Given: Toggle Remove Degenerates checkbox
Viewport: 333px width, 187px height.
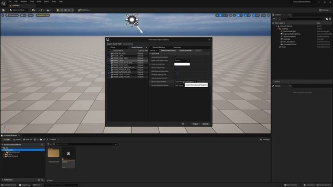Looking at the screenshot, I should (175, 68).
